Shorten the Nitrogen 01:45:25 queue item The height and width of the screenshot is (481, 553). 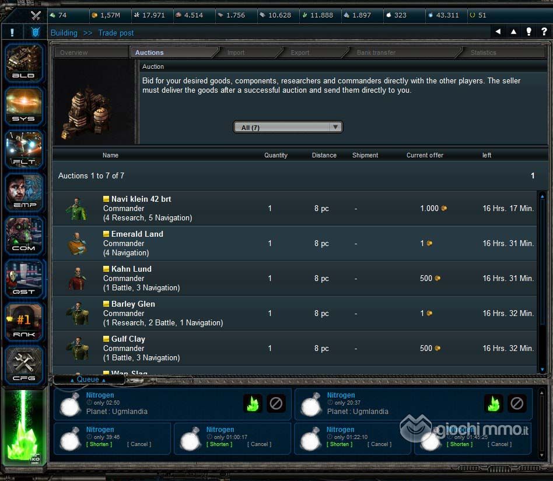tap(460, 444)
